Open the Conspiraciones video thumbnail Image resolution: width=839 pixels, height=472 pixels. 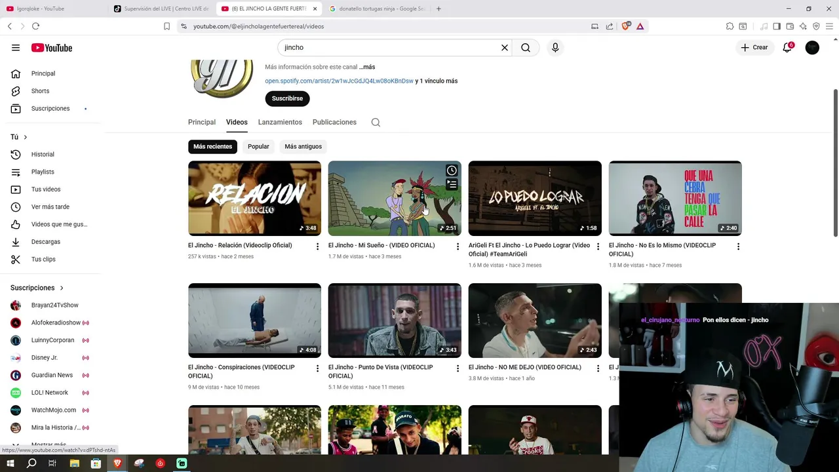pos(254,321)
